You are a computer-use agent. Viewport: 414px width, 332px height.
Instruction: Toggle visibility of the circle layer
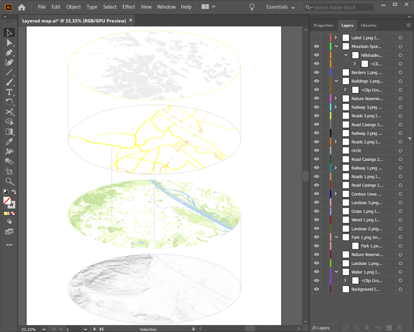316,151
